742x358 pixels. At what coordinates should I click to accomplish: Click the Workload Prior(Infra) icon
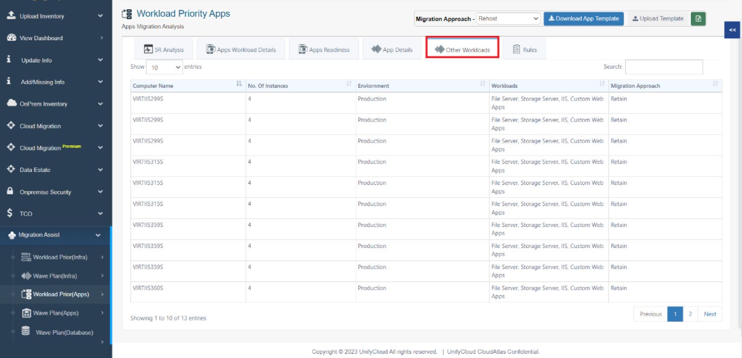click(26, 257)
